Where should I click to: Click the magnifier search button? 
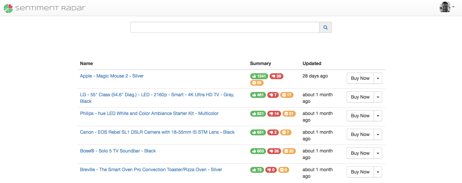(x=325, y=28)
